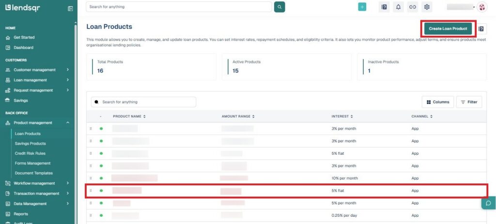Expand the Data Management chevron

(x=68, y=204)
